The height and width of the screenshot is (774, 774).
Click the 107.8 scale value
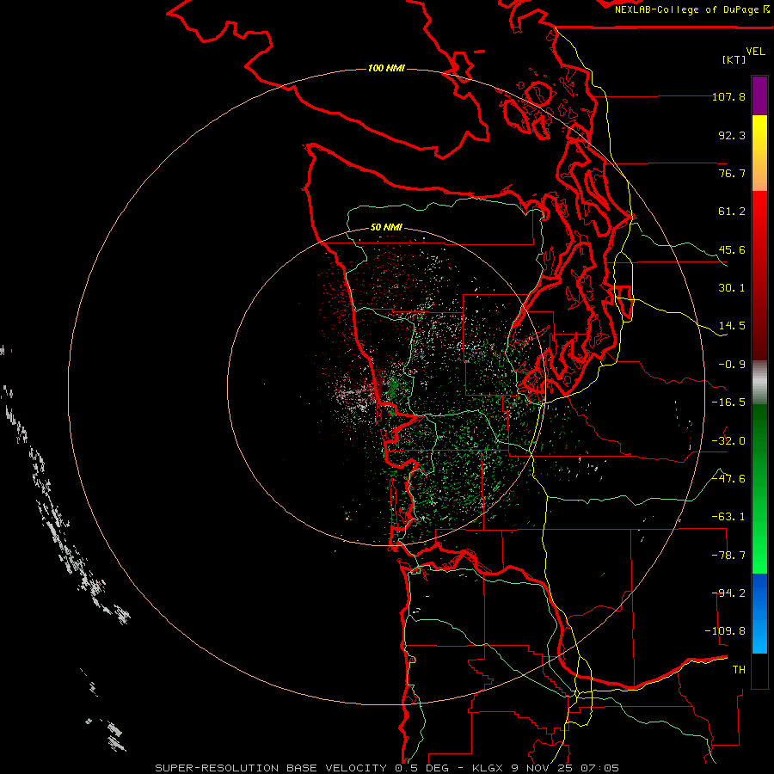pos(728,96)
